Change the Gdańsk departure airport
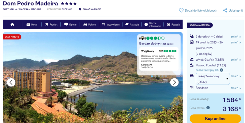 point(236,60)
